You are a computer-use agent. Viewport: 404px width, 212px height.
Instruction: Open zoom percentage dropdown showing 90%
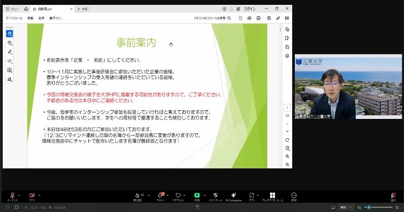click(345, 207)
